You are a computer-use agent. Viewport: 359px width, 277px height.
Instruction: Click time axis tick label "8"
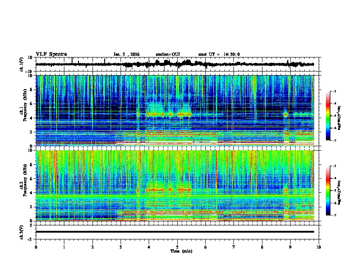262,247
